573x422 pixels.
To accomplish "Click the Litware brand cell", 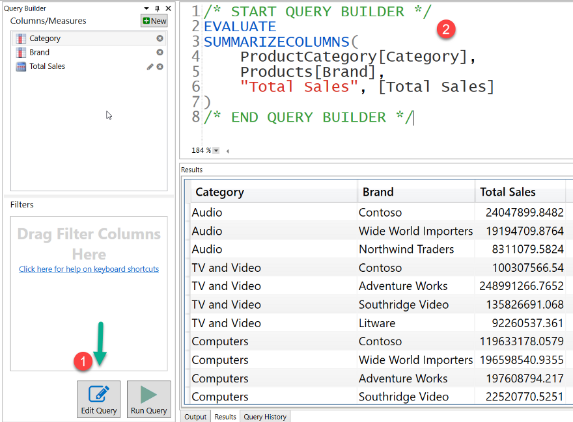I will pyautogui.click(x=416, y=323).
